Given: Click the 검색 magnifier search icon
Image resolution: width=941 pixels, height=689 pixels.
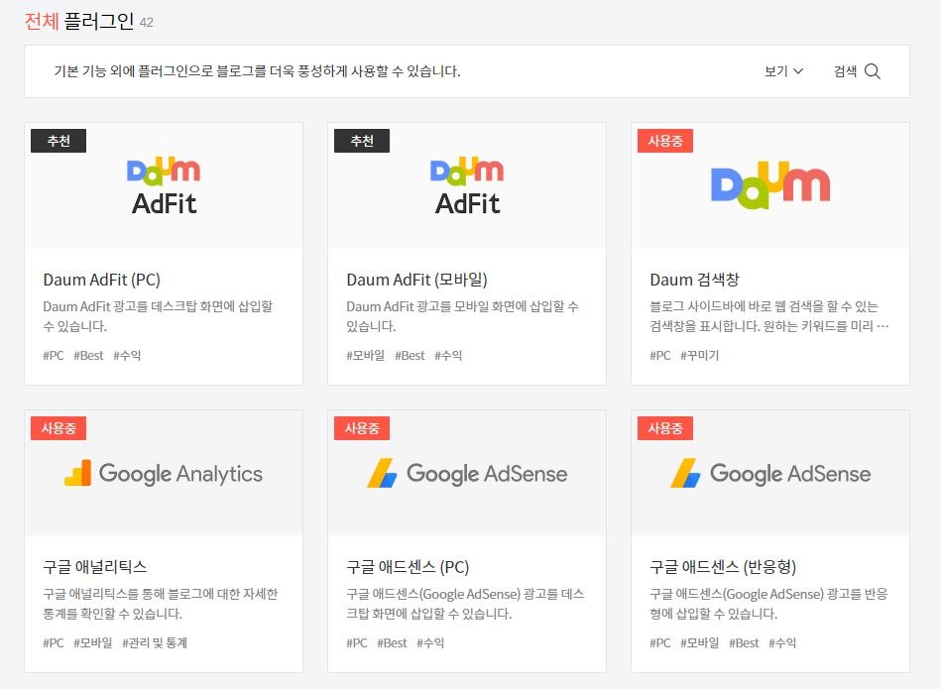Looking at the screenshot, I should (873, 71).
